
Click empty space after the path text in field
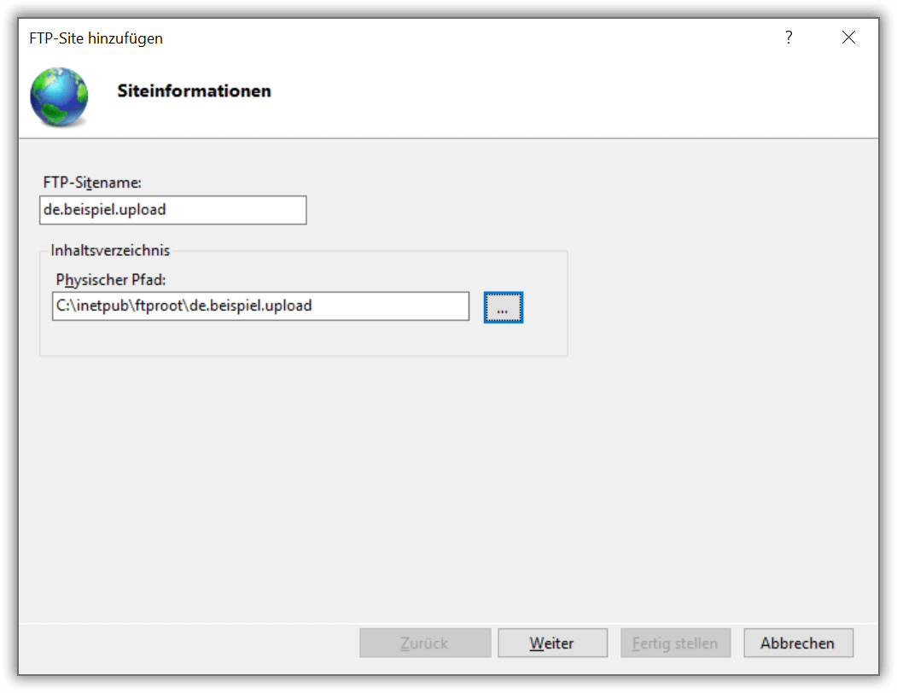click(x=389, y=306)
